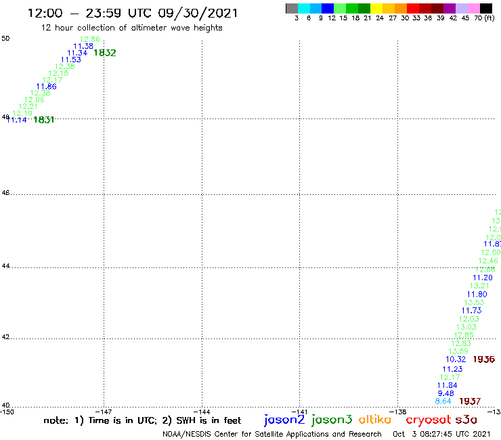Click the jason3 satellite legend label
The height and width of the screenshot is (440, 501).
(332, 420)
